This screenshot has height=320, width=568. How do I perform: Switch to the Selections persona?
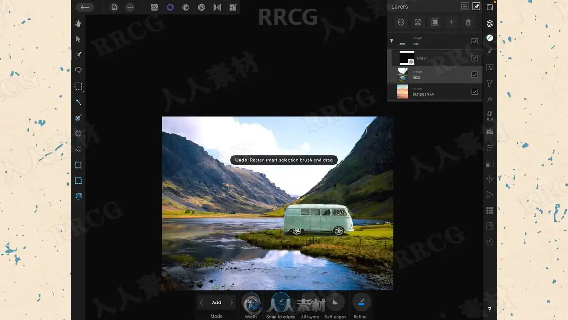tap(170, 7)
